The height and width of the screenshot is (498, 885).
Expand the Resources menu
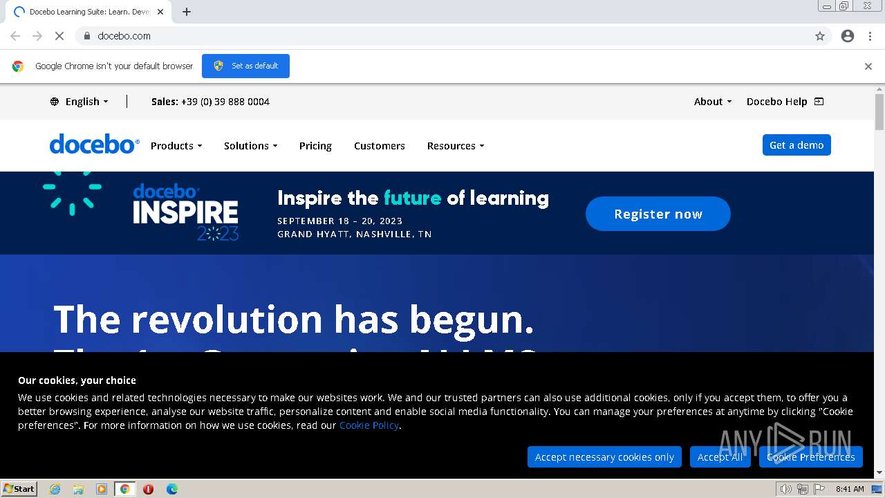[x=456, y=146]
